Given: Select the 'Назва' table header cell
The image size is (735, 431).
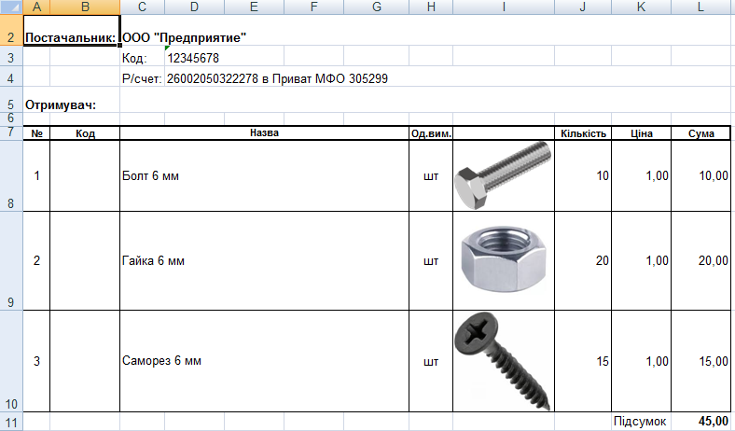Looking at the screenshot, I should tap(264, 133).
